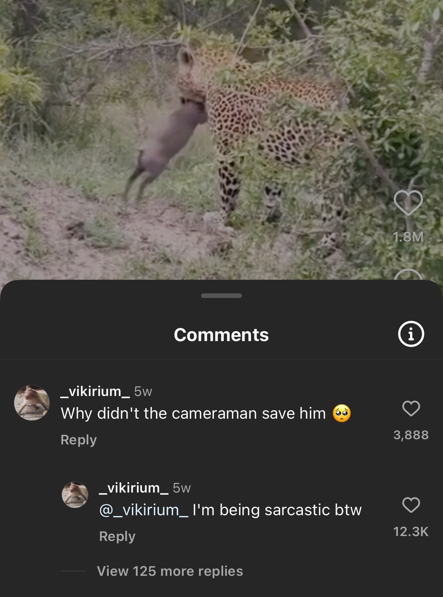Tap the 1.8M video likes count

[x=408, y=237]
